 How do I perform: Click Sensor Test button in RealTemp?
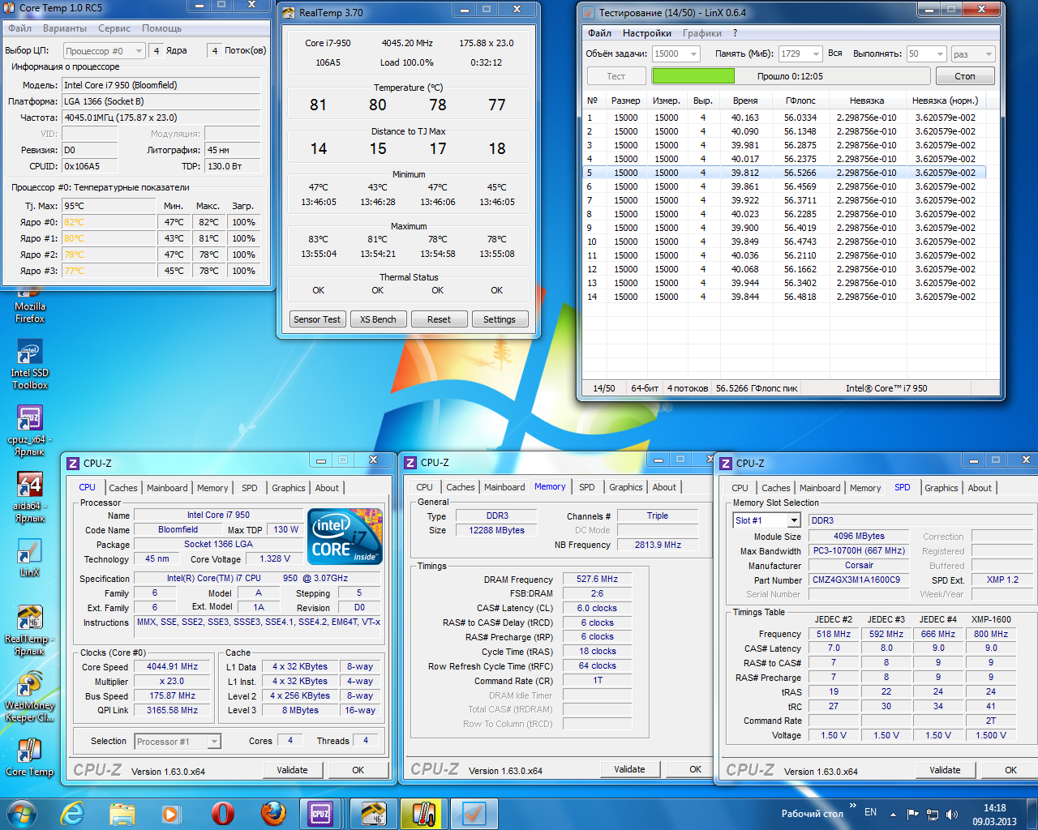click(317, 319)
